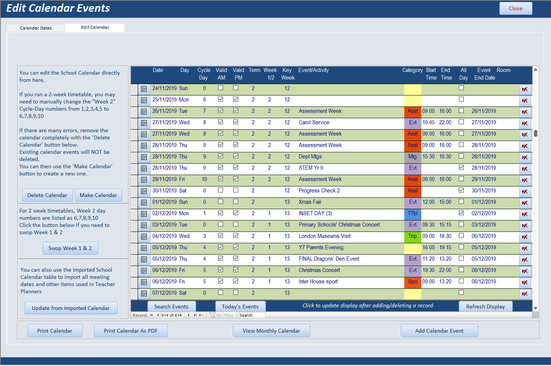Viewport: 551px width, 366px height.
Task: Toggle Valid PM checkbox for London Museums Visit
Action: (235, 236)
